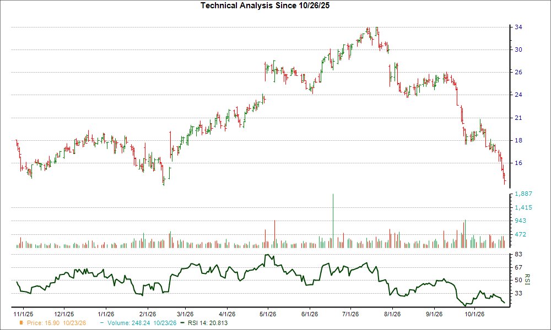Click the RSI axis label 67
Viewport: 551px width, 330px height.
518,267
